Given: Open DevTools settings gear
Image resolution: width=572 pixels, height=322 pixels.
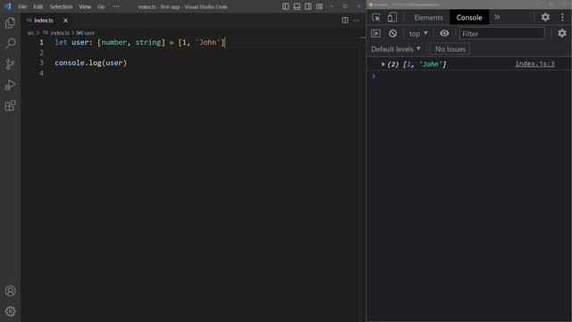Looking at the screenshot, I should tap(545, 17).
